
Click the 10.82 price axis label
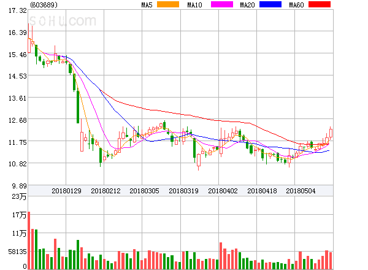pyautogui.click(x=18, y=164)
